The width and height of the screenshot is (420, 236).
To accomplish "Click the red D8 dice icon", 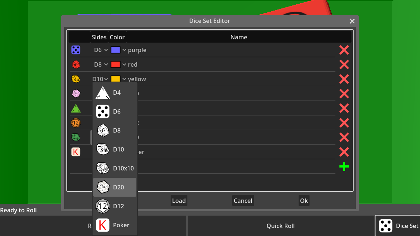I will tap(76, 64).
